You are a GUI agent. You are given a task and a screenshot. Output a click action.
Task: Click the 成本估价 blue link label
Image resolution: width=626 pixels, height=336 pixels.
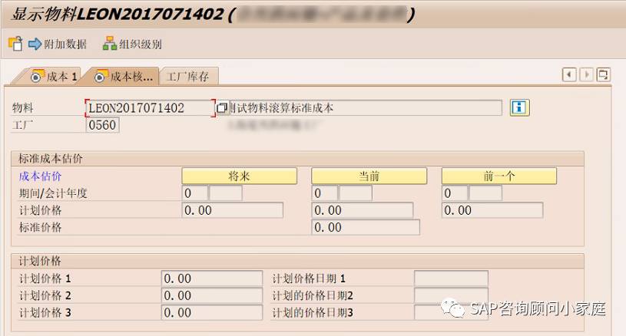pos(40,176)
